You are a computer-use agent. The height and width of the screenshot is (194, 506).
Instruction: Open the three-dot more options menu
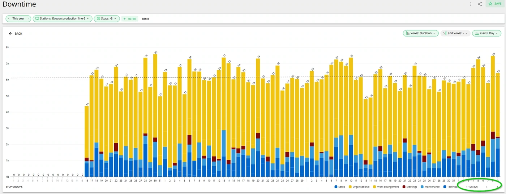pos(471,4)
